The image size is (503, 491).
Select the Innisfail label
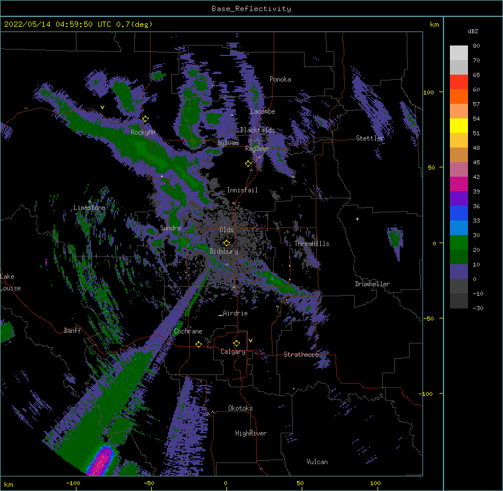tap(242, 190)
